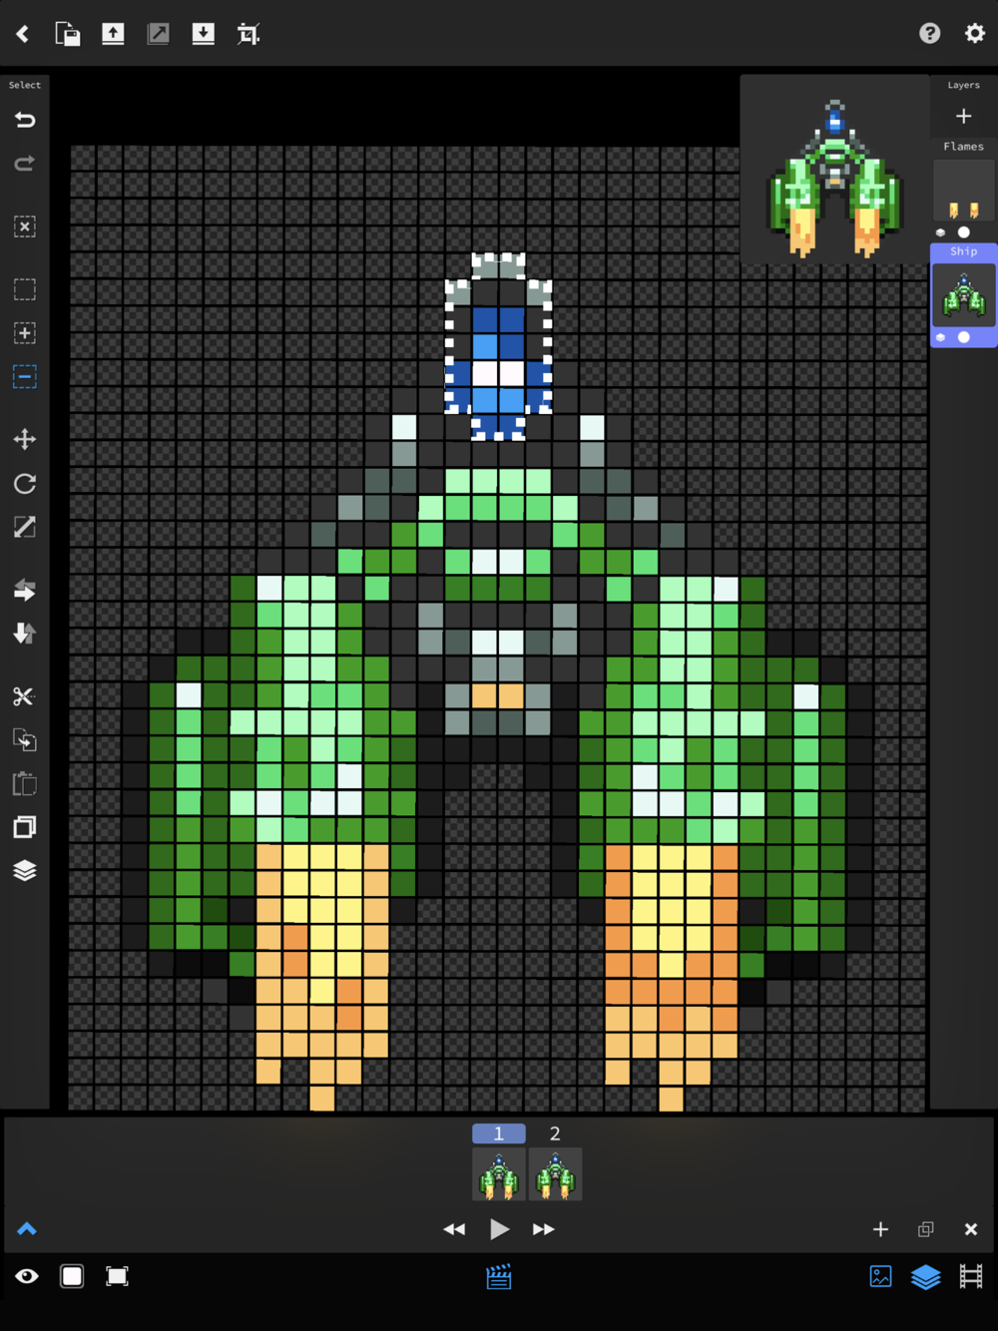Toggle the image reference panel icon
The image size is (998, 1331).
pos(880,1276)
